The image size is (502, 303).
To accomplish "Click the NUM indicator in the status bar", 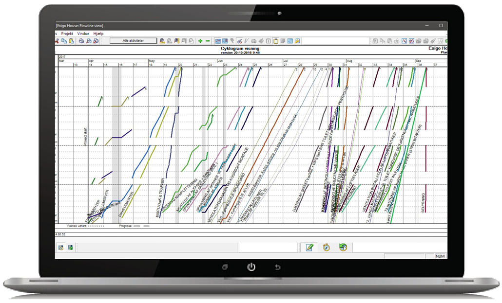I will (441, 255).
